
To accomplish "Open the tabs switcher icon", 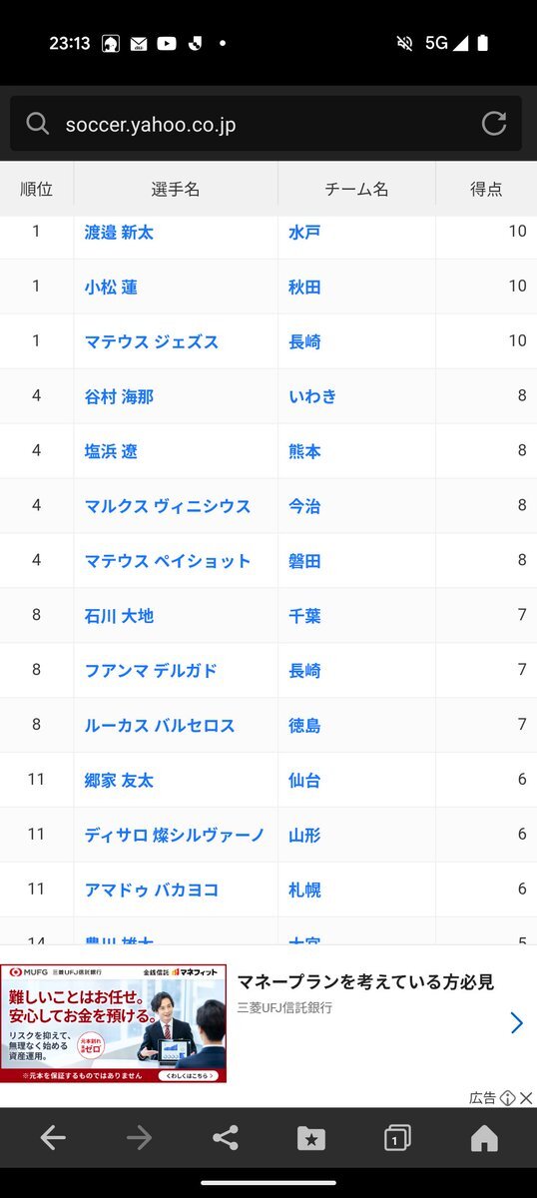I will tap(397, 1138).
